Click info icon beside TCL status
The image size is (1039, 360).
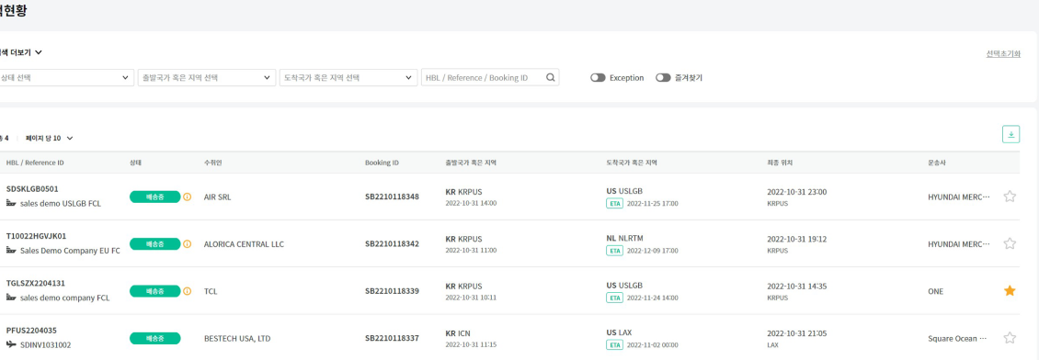pyautogui.click(x=187, y=291)
